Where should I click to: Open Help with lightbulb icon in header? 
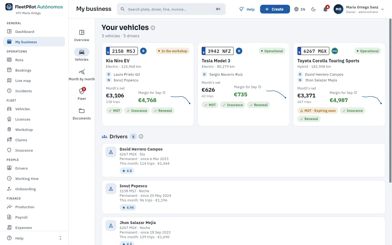tap(247, 9)
